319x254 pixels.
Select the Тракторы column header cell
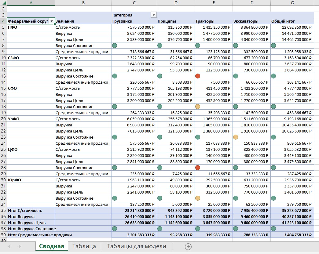[x=214, y=21]
